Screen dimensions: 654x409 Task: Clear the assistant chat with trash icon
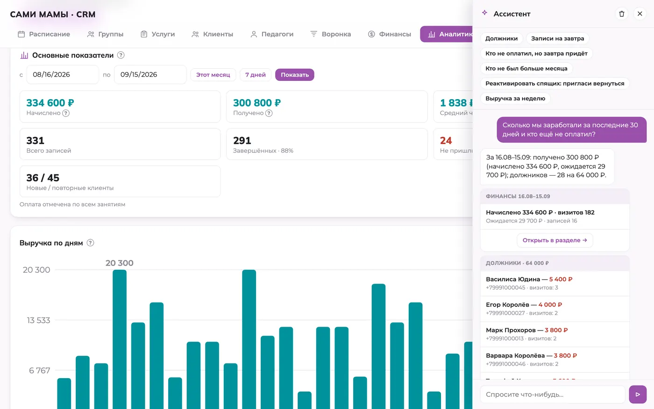tap(621, 14)
